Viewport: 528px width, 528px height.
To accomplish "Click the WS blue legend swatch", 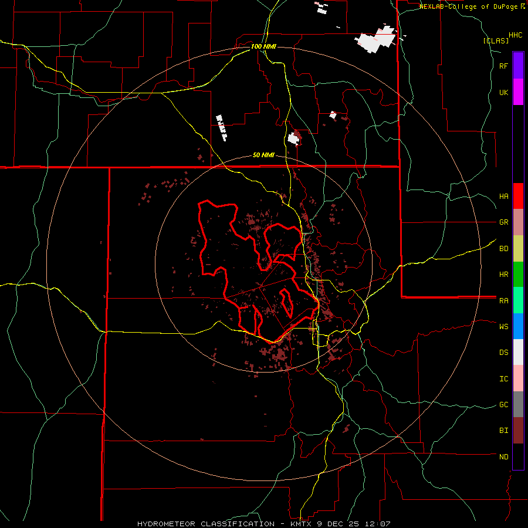I will pos(518,326).
